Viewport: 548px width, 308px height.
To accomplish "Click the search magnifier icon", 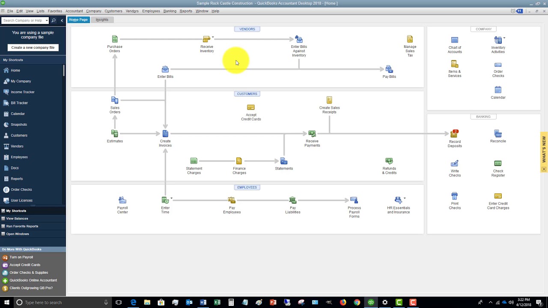I will (x=54, y=21).
